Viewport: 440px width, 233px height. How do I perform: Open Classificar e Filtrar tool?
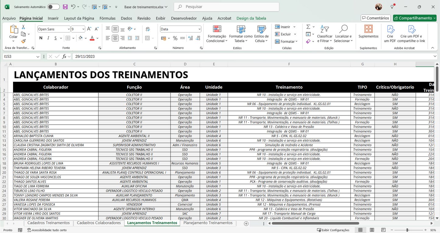tap(325, 34)
